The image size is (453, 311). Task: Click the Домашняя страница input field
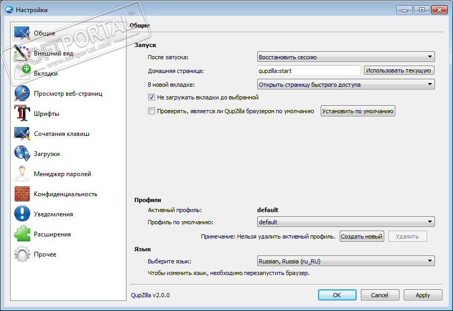(x=309, y=70)
